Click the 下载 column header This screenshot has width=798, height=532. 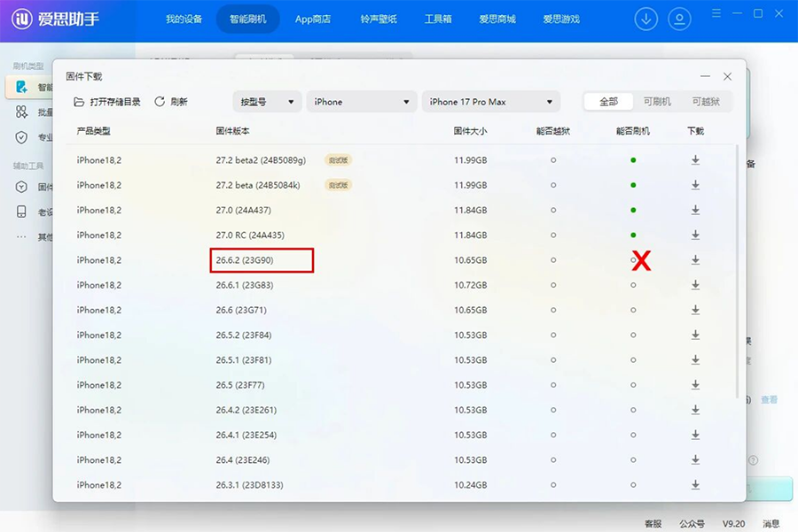click(x=695, y=131)
